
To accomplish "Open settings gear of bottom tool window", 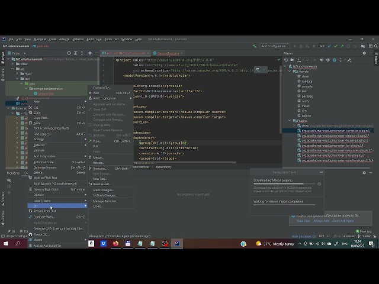I will click(x=364, y=172).
